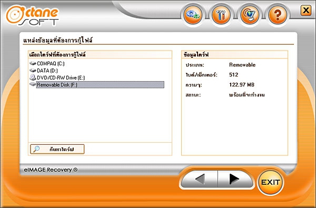This screenshot has width=316, height=208.
Task: Click the 'Removable' drive type value
Action: [242, 65]
